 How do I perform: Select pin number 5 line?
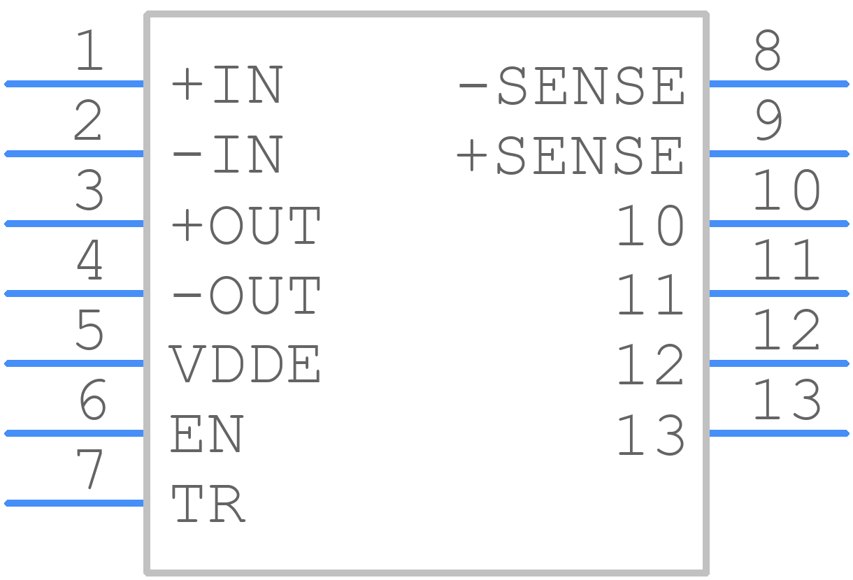[74, 363]
